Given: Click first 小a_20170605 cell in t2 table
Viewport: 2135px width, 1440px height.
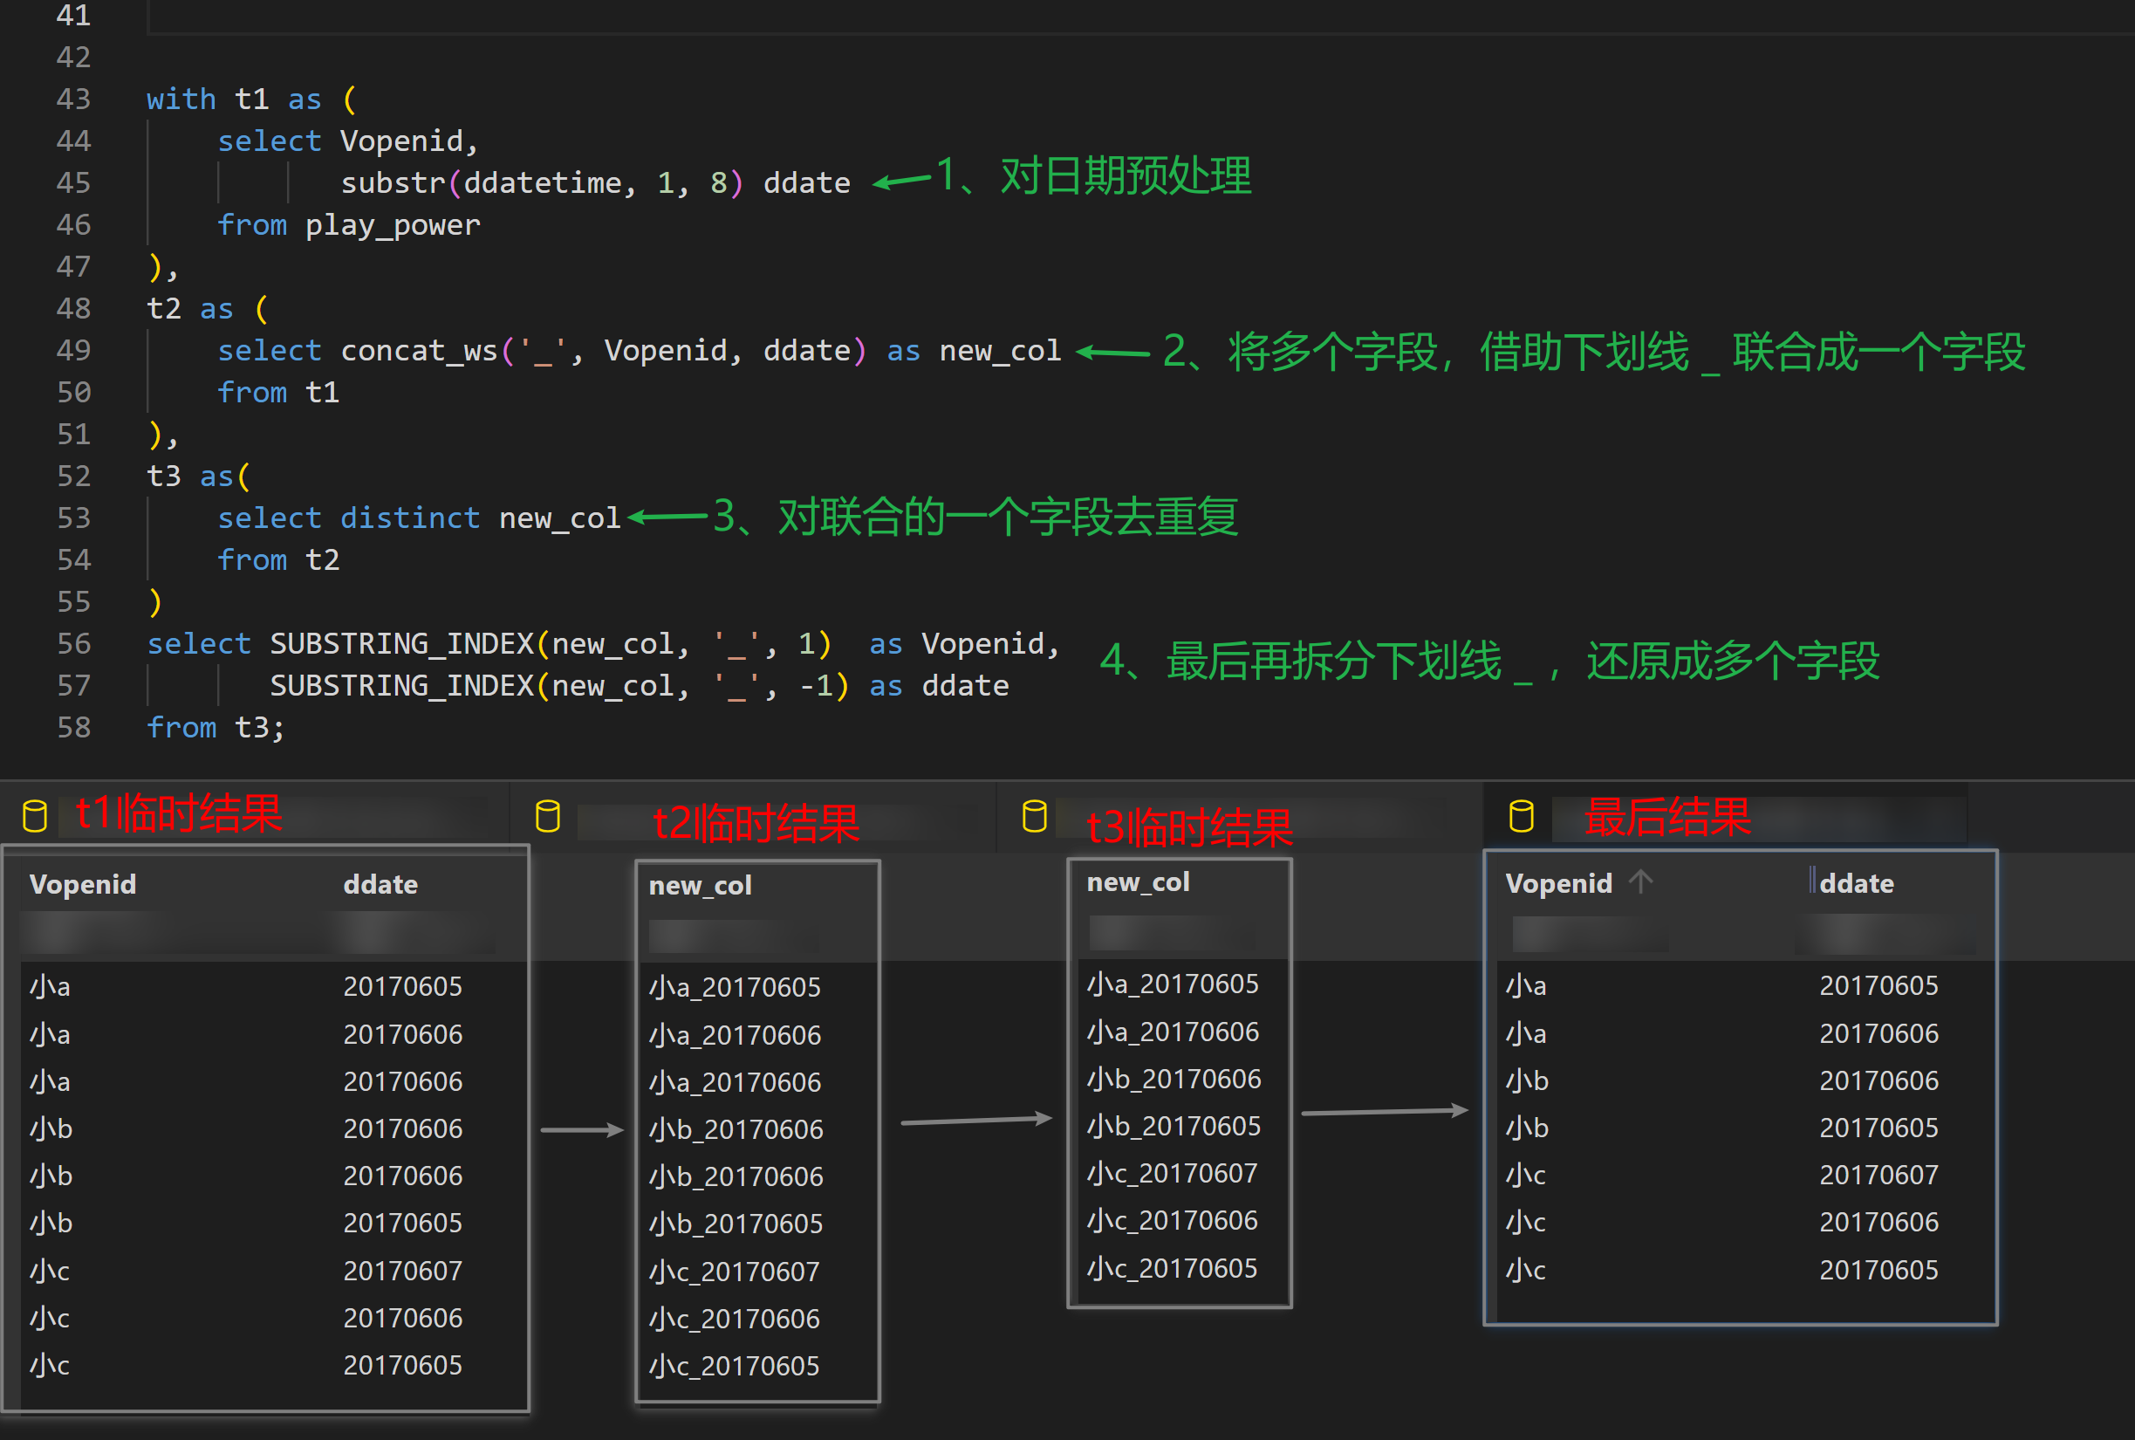Looking at the screenshot, I should pos(735,987).
